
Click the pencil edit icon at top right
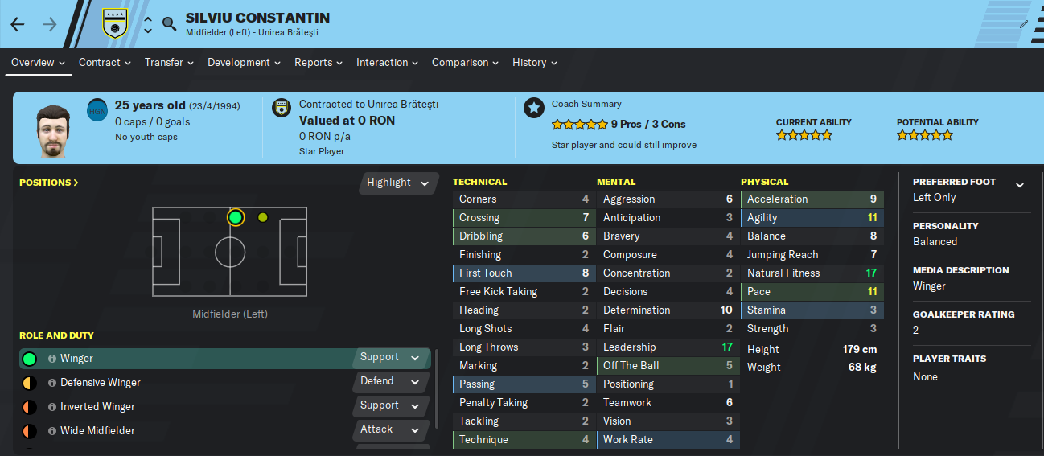click(1023, 24)
